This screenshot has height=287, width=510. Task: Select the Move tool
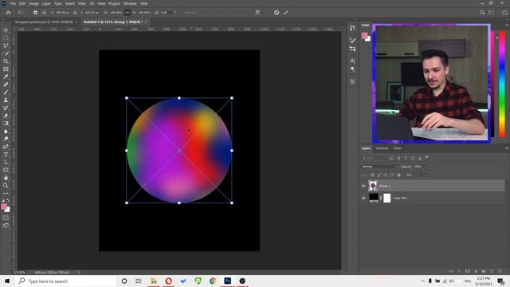[x=6, y=30]
